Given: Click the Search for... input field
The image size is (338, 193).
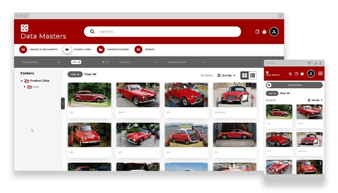Looking at the screenshot, I should pos(162,32).
